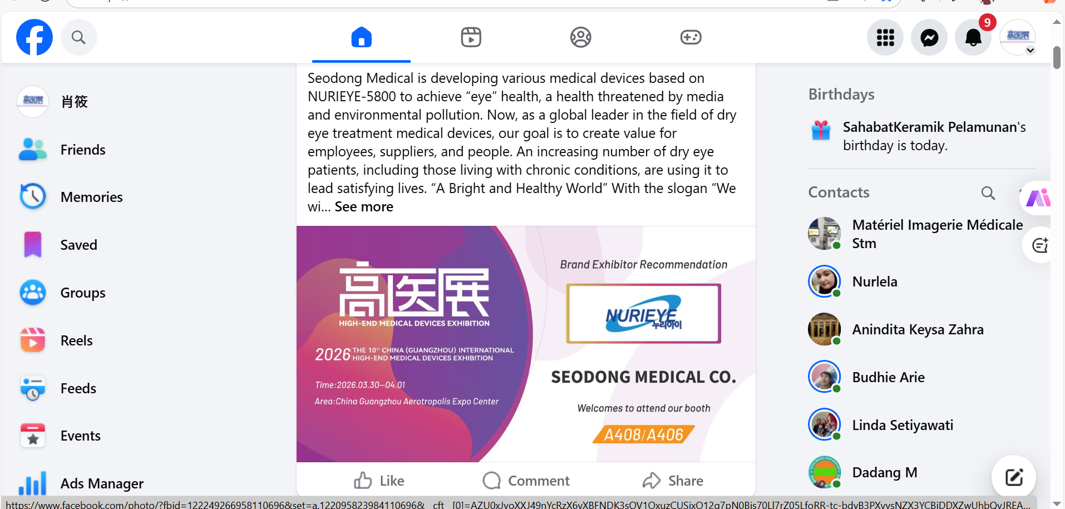Viewport: 1065px width, 509px height.
Task: Switch to the Video tab
Action: point(471,37)
